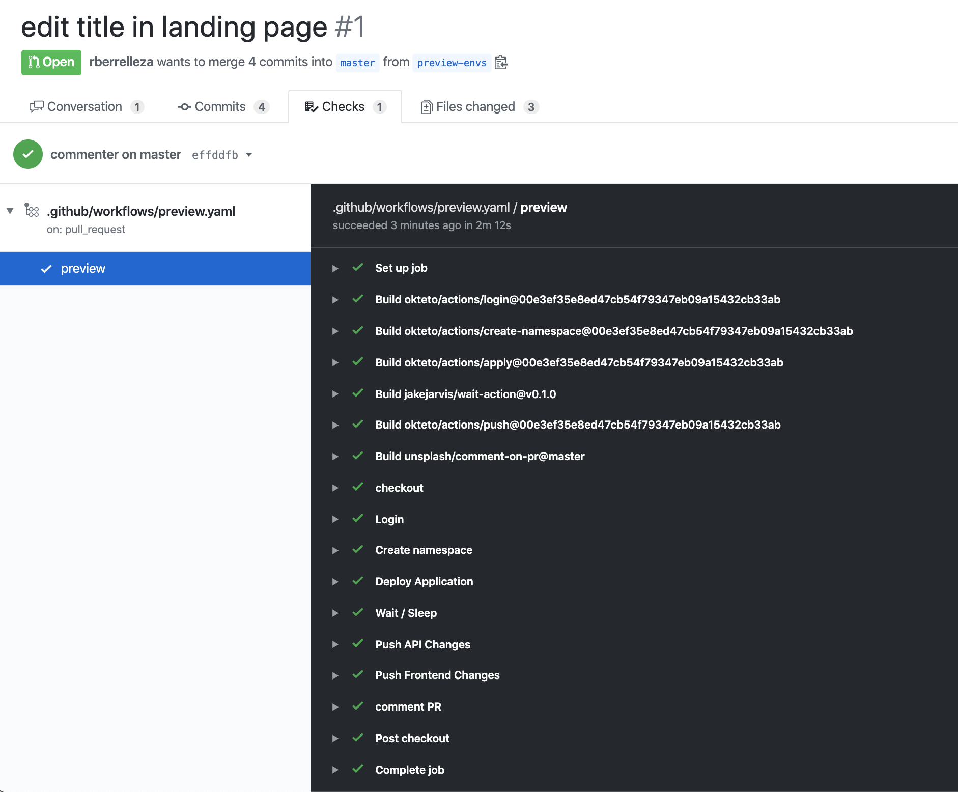This screenshot has height=792, width=958.
Task: Click the pull request icon in the Open badge
Action: 34,62
